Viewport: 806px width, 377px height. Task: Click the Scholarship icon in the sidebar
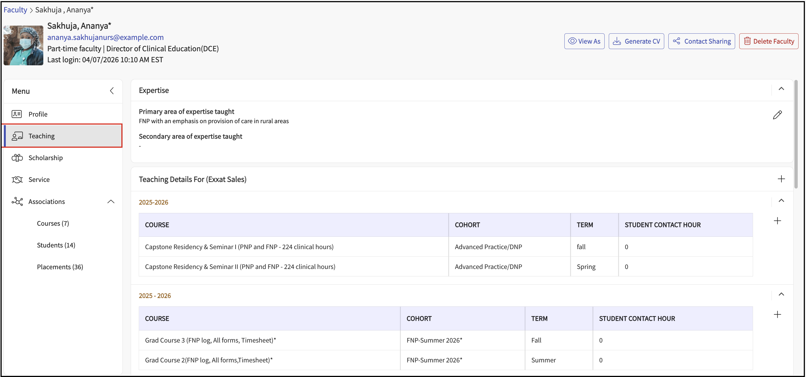[17, 158]
